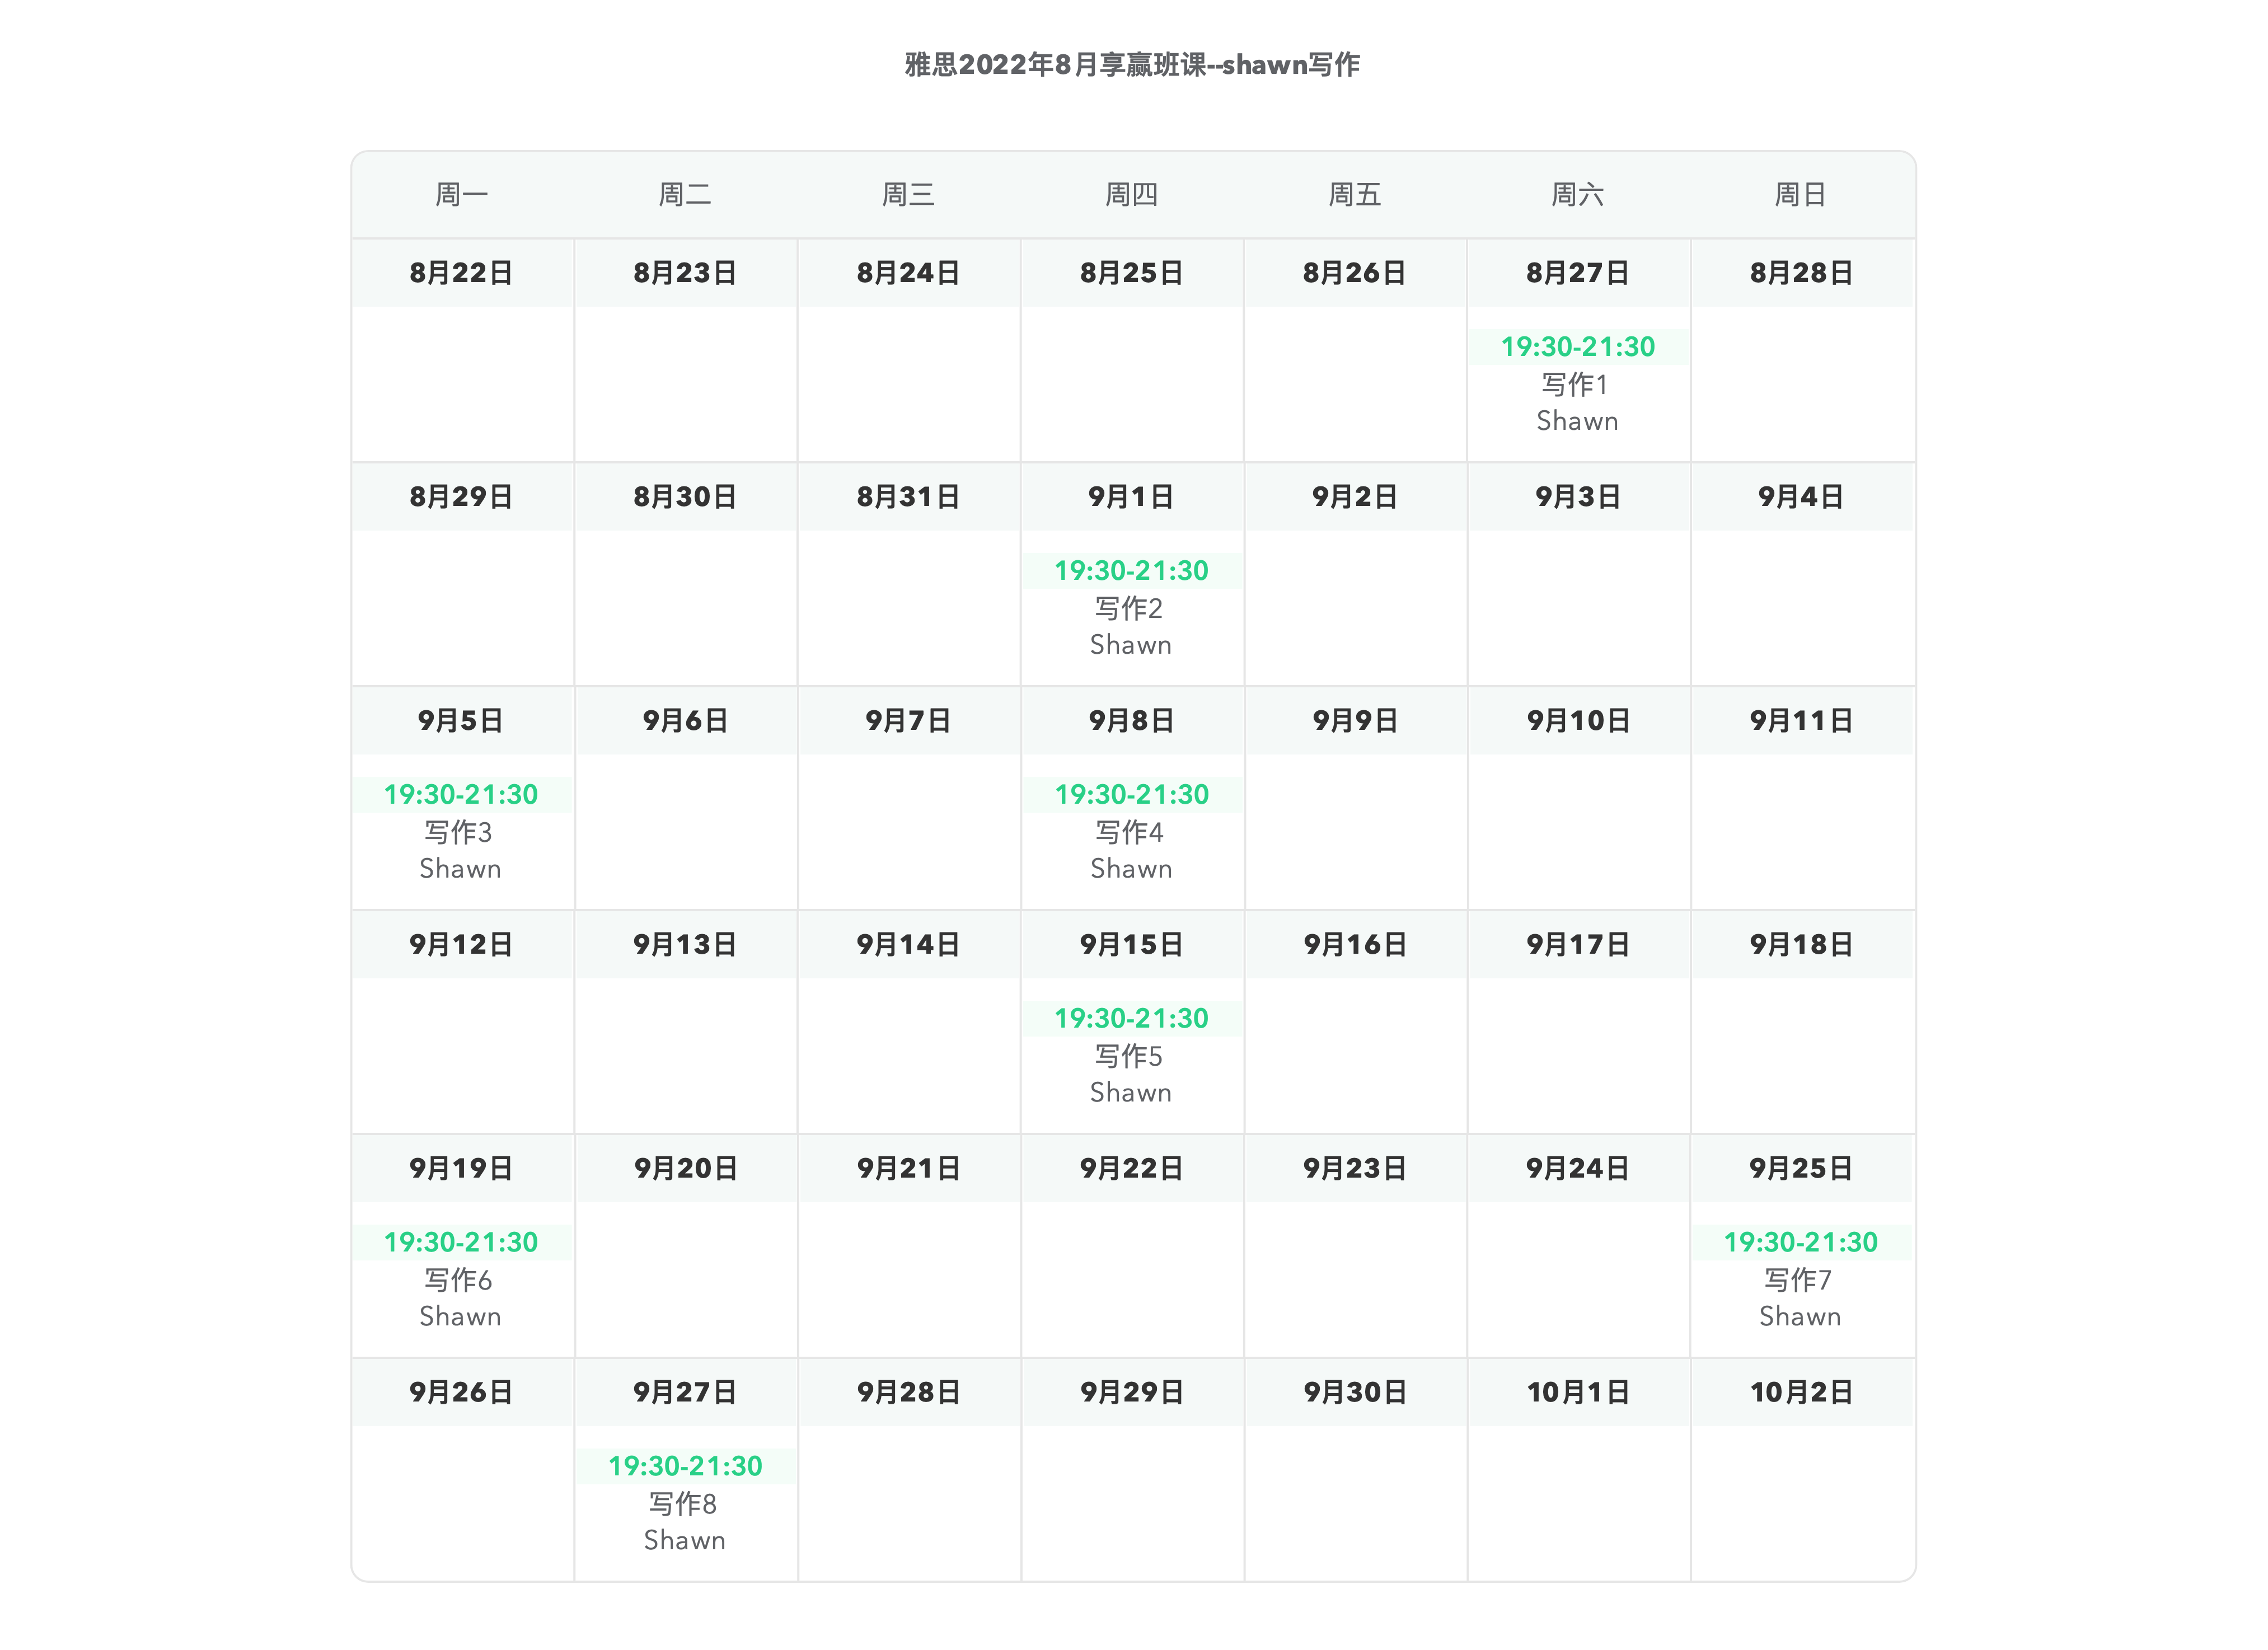The width and height of the screenshot is (2268, 1650).
Task: Click the title 雅思2022年8月享赢班课--shawn写作
Action: [x=1132, y=65]
